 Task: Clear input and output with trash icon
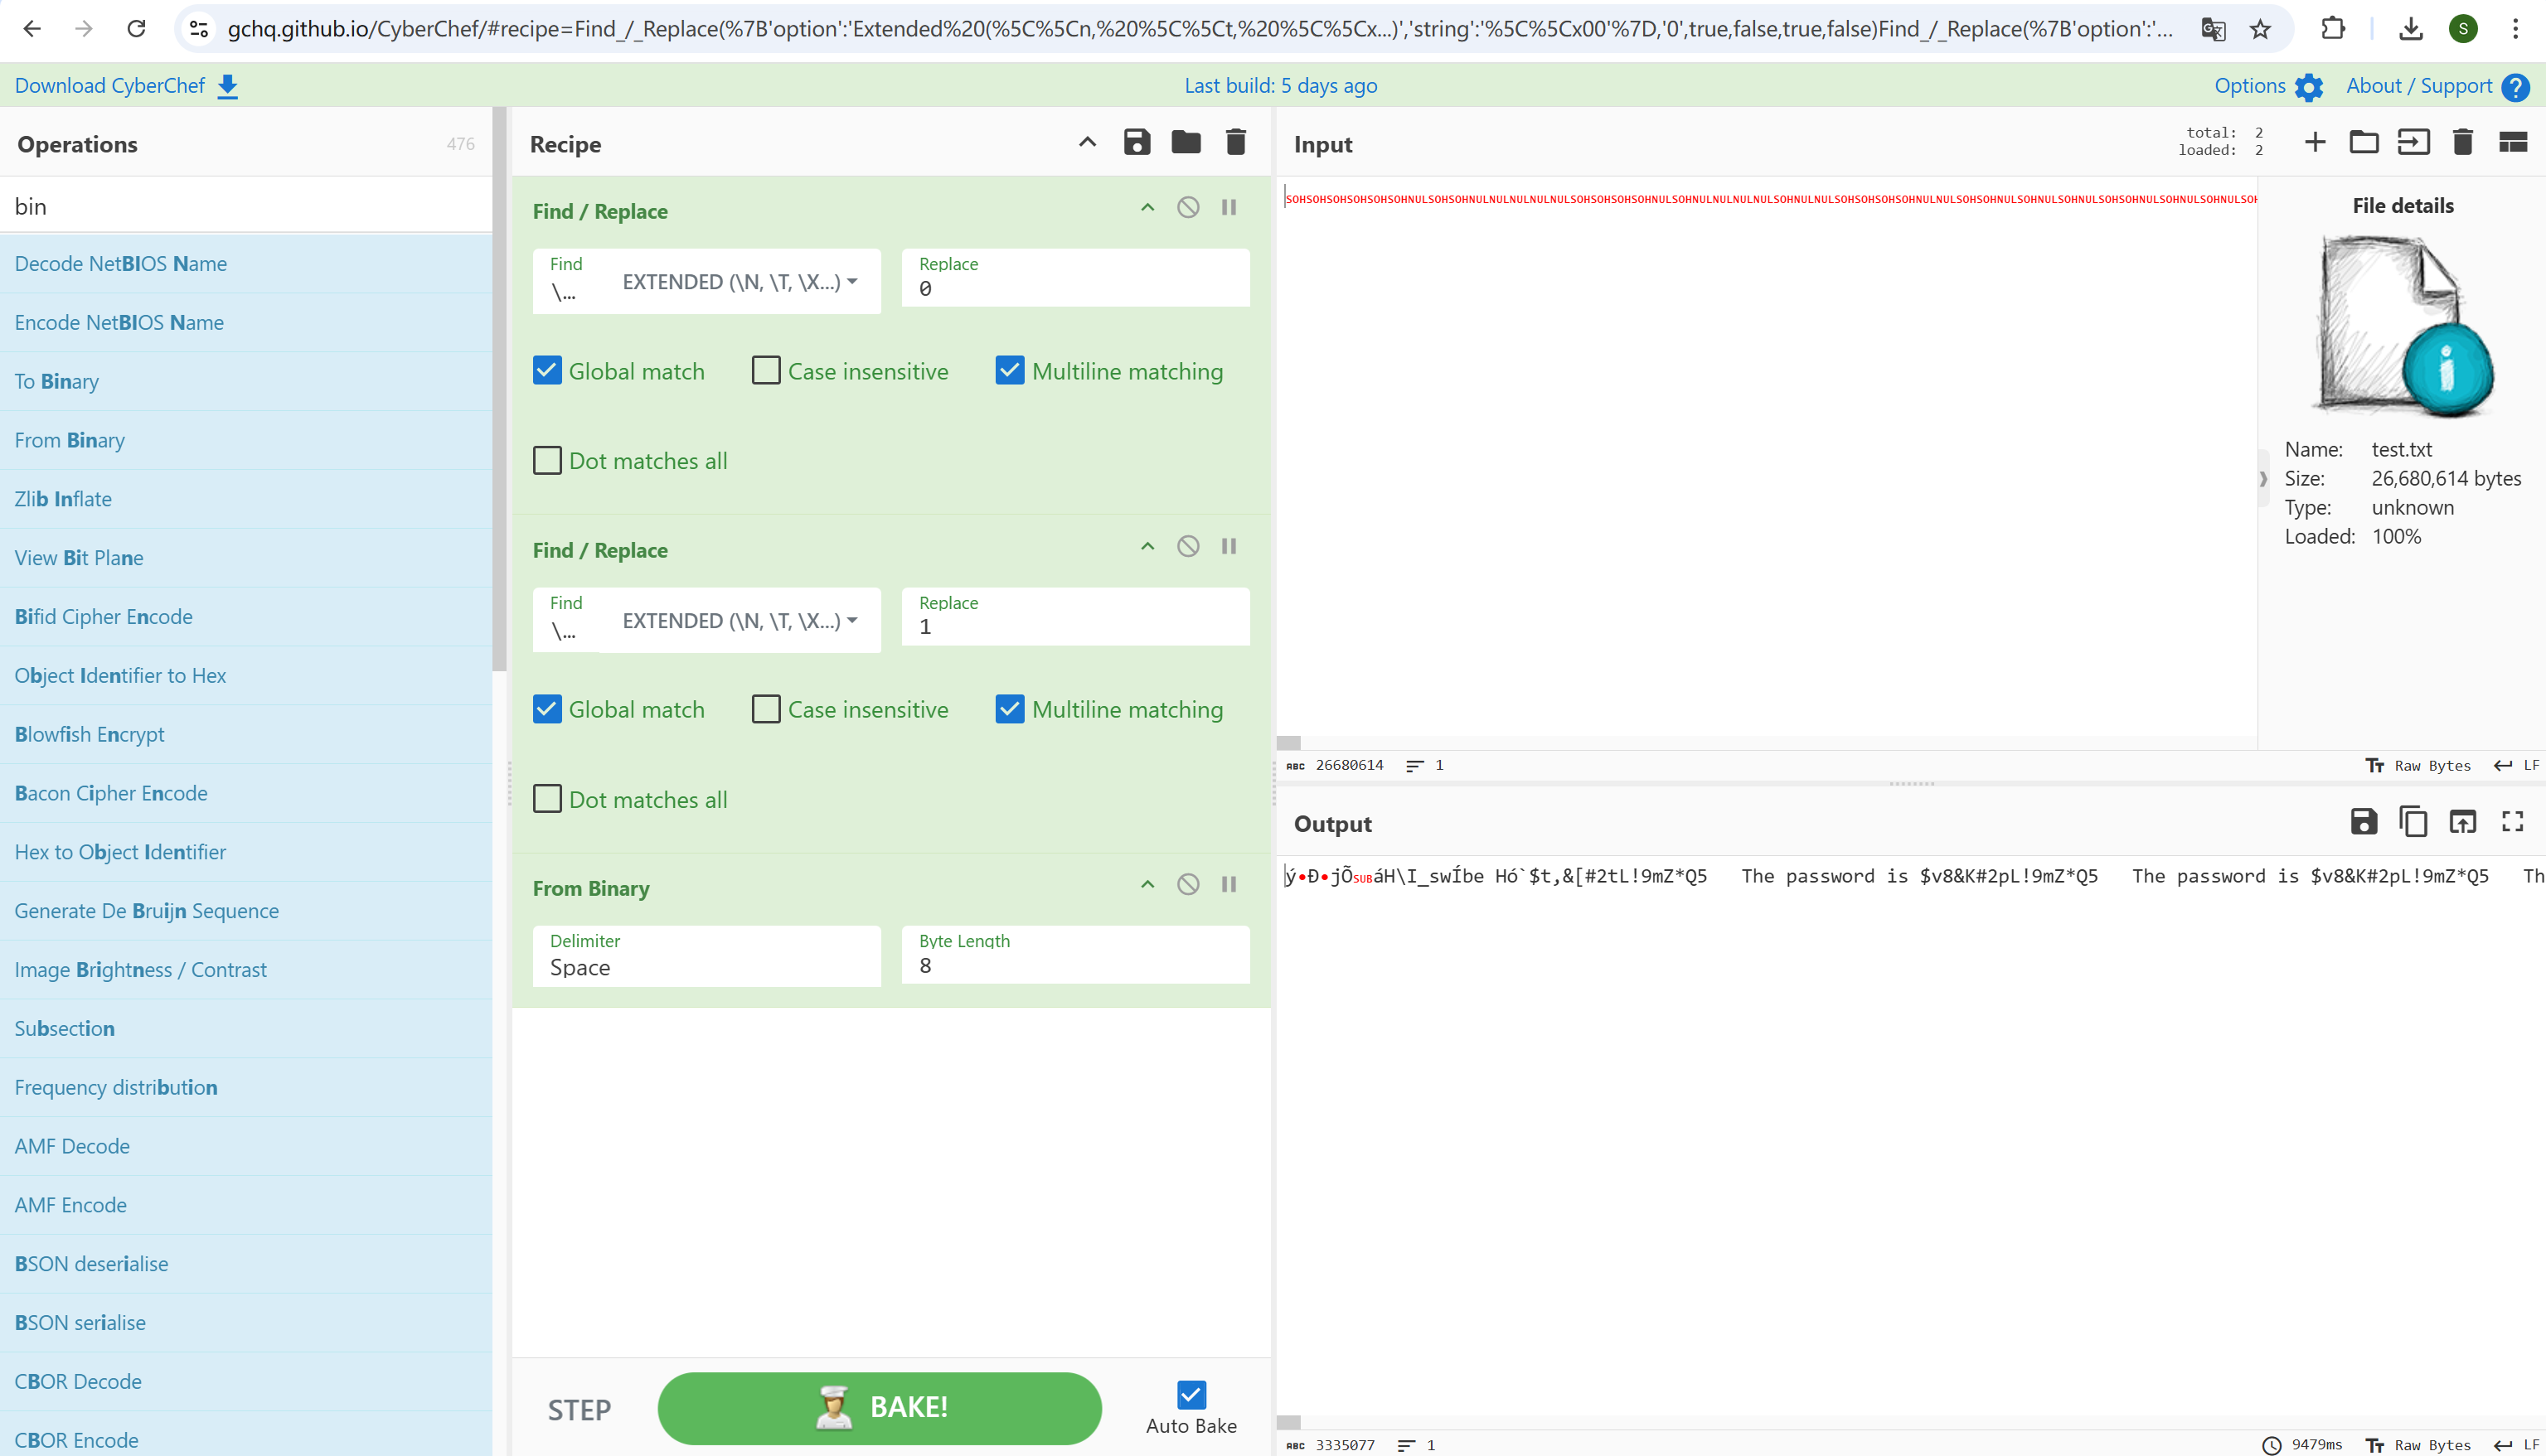click(x=2463, y=142)
